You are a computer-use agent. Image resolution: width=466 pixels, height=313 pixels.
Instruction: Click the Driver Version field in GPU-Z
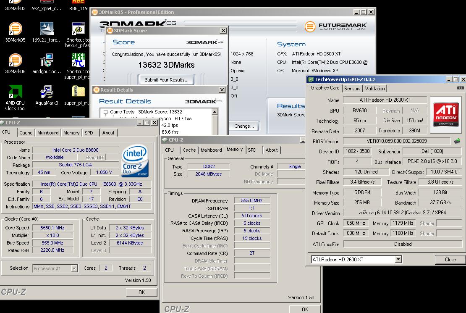point(403,213)
